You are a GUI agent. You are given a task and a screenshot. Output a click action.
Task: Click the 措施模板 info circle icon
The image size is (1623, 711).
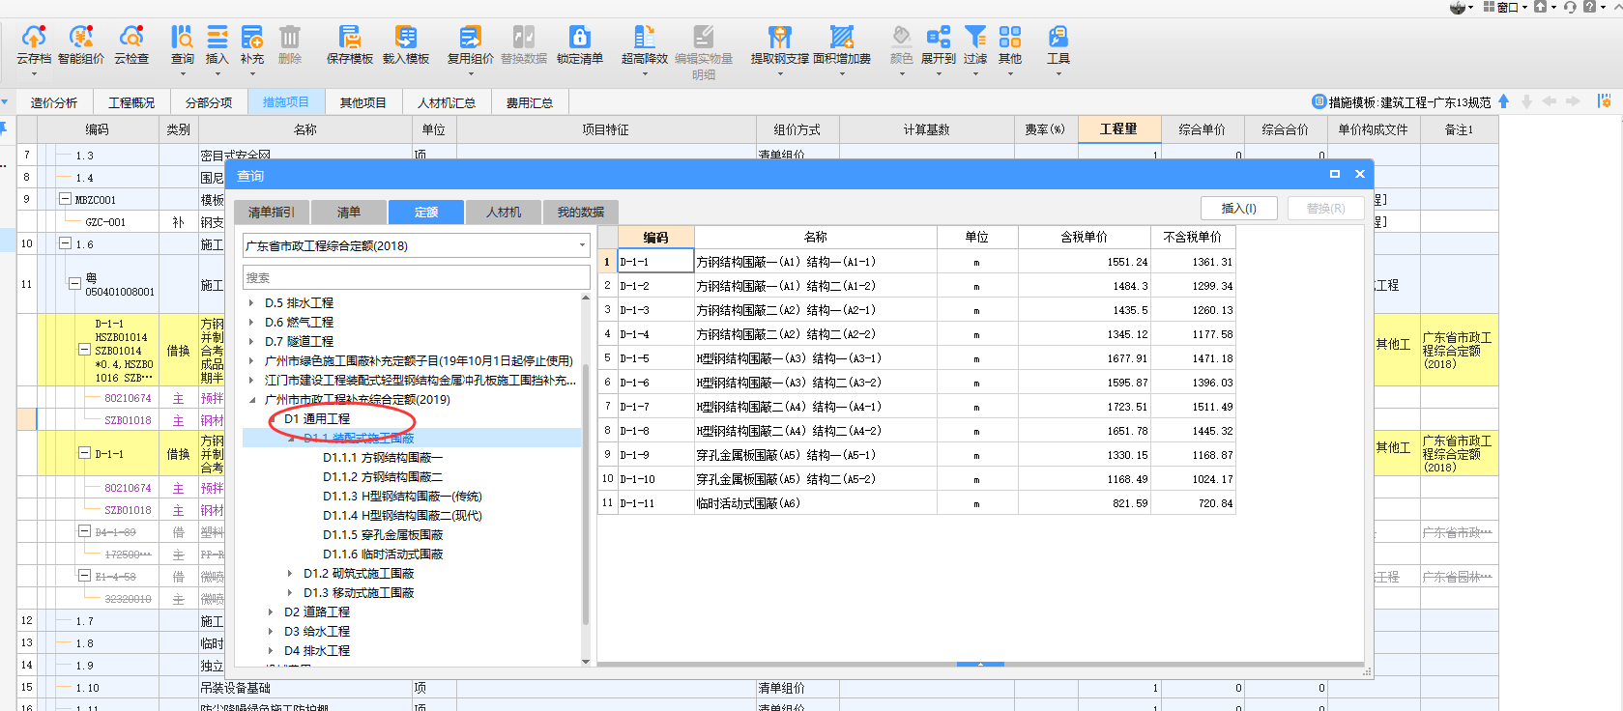coord(1319,101)
